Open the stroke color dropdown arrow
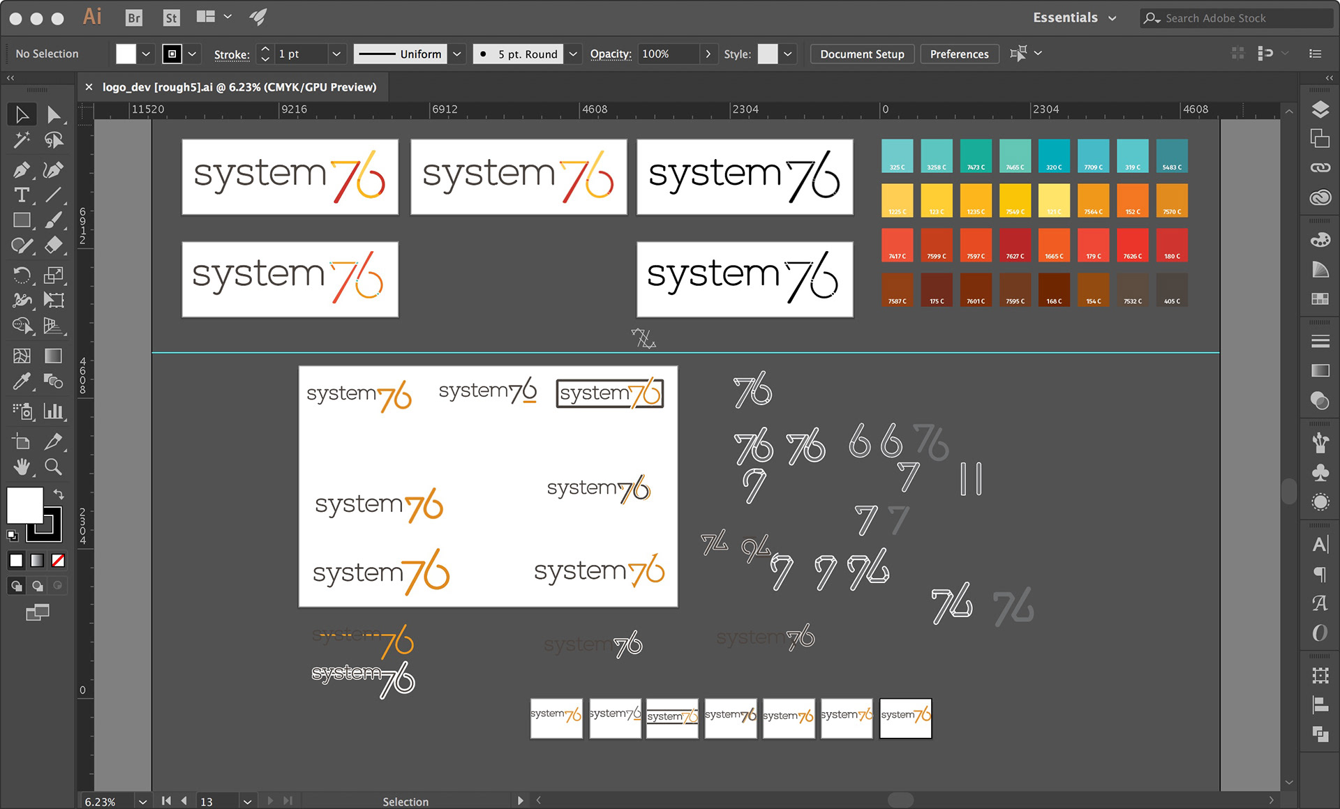Image resolution: width=1340 pixels, height=809 pixels. click(x=193, y=54)
